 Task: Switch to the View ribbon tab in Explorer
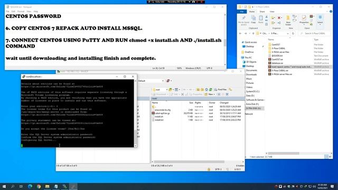point(272,12)
